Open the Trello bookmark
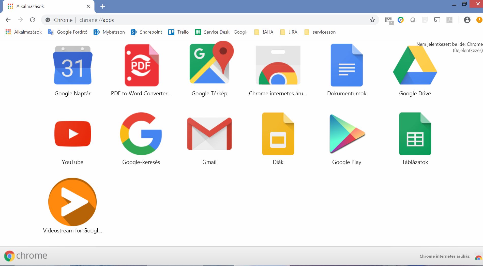The height and width of the screenshot is (266, 483). pos(178,32)
